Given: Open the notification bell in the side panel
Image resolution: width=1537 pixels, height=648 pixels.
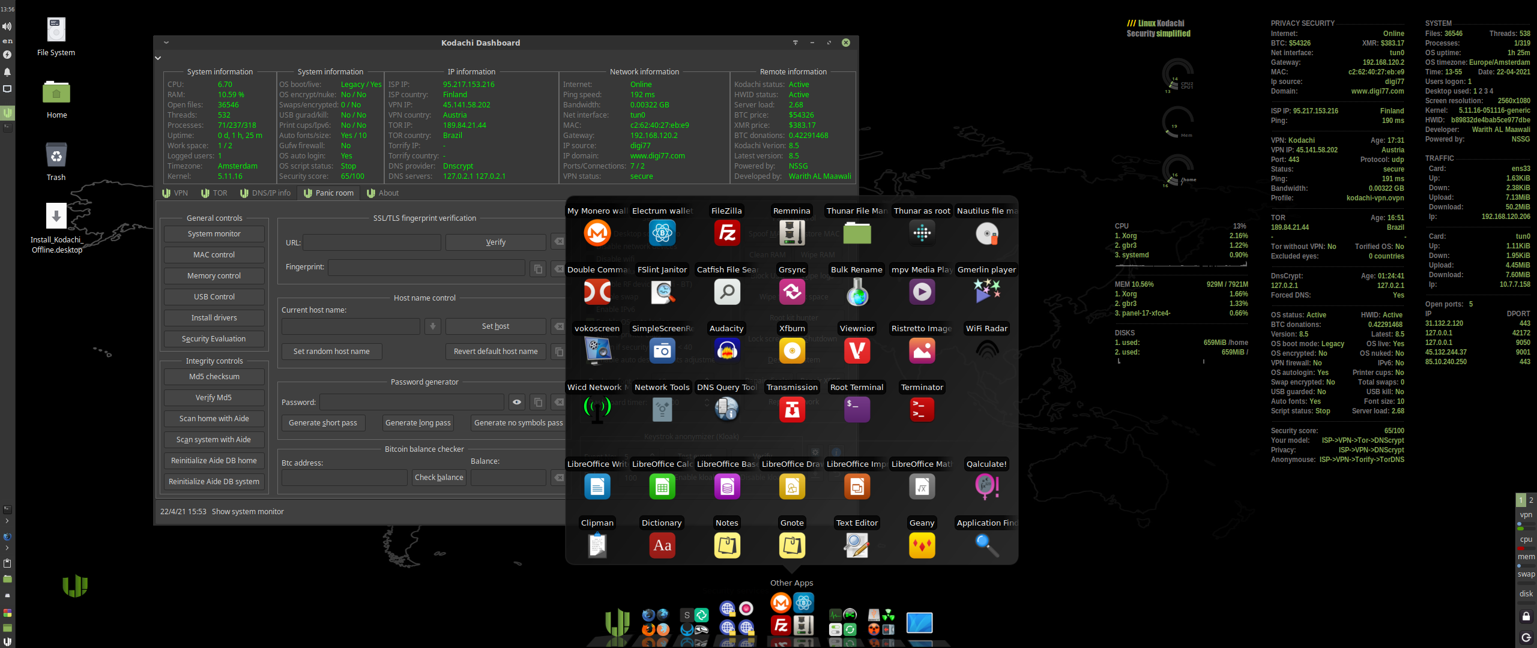Looking at the screenshot, I should (x=7, y=72).
